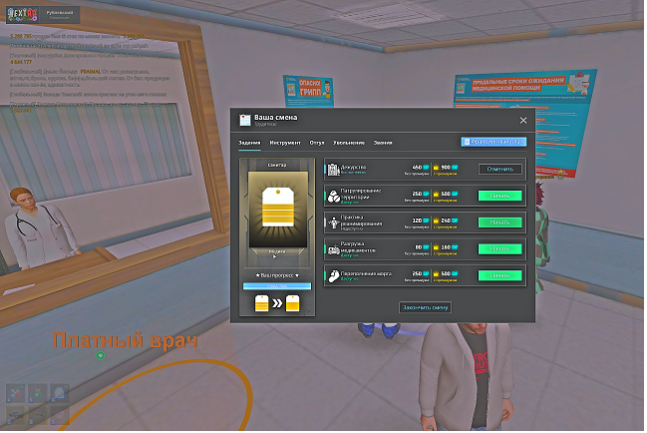647x433 pixels.
Task: Click the blue Фракционный план button
Action: click(x=495, y=143)
